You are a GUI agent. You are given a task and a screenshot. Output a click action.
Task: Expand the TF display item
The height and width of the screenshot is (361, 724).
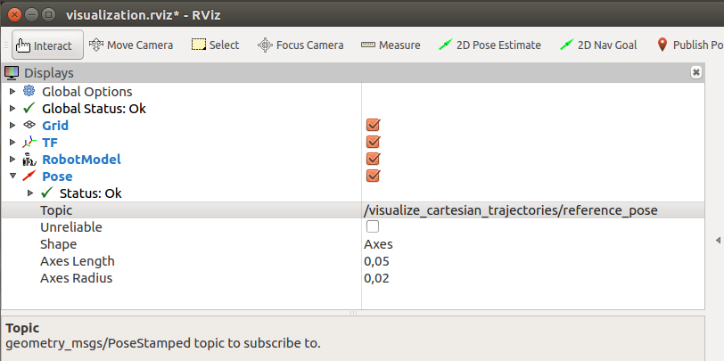click(12, 143)
